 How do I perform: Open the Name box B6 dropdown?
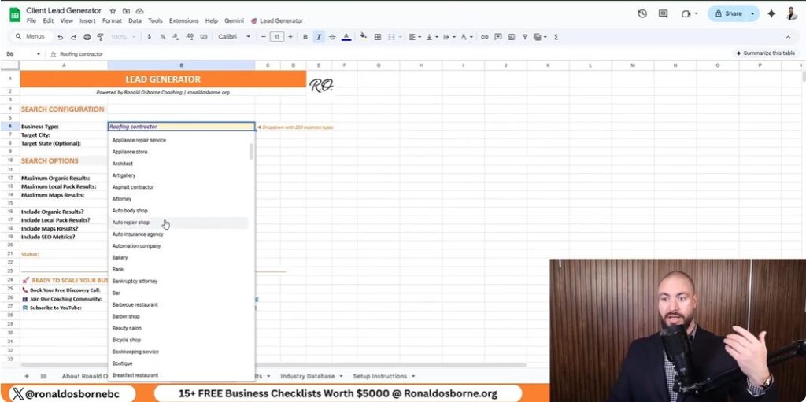point(38,54)
